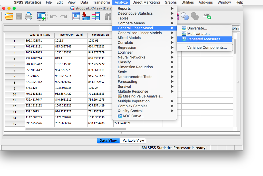The height and width of the screenshot is (176, 263).
Task: Click the cell editor input bar
Action: (x=76, y=28)
